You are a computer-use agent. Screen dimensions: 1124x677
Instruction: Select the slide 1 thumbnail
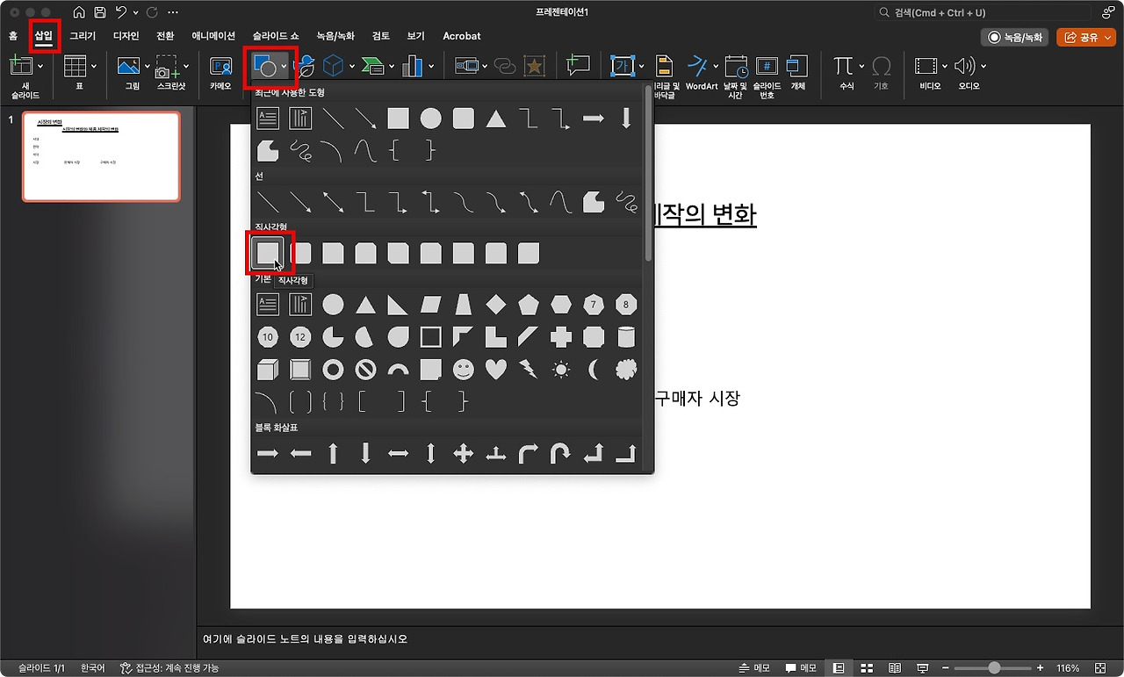pyautogui.click(x=101, y=157)
